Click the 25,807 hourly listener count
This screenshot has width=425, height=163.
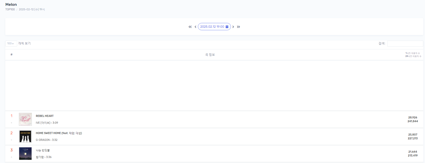[x=413, y=135]
